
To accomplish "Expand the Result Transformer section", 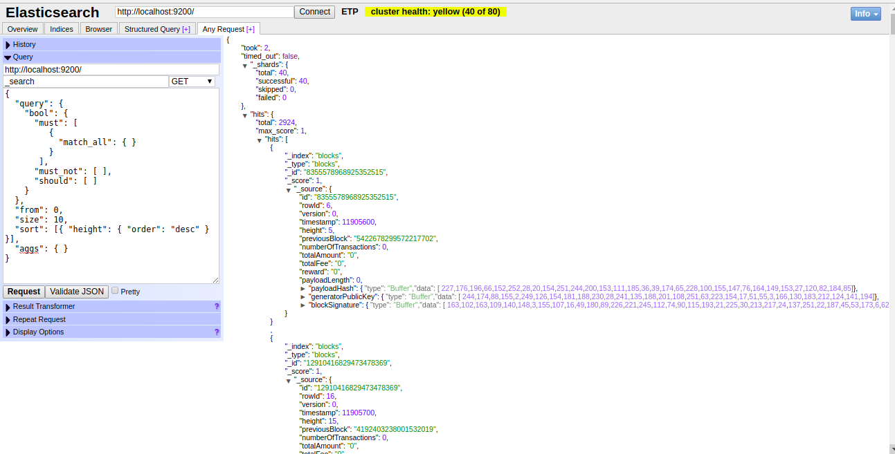I will pos(111,306).
